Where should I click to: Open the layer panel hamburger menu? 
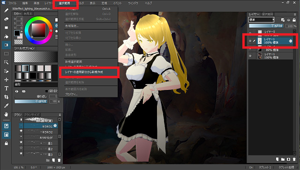click(295, 15)
